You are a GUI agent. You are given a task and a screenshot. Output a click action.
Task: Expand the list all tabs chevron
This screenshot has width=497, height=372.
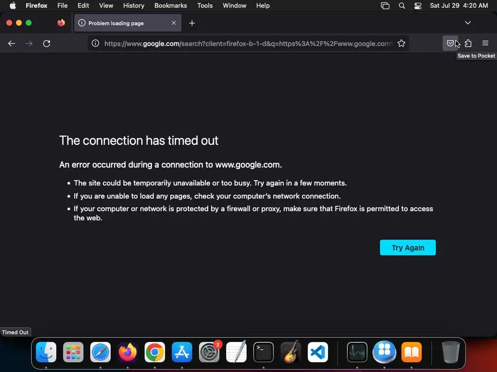(467, 23)
